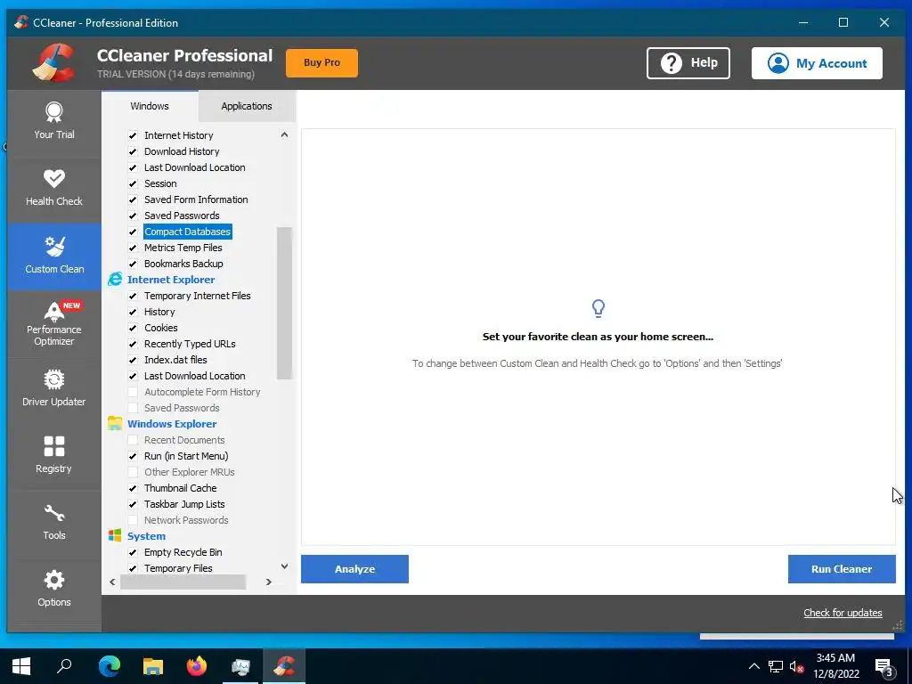Open taskbar Search magnifier
The height and width of the screenshot is (684, 912).
pyautogui.click(x=64, y=666)
